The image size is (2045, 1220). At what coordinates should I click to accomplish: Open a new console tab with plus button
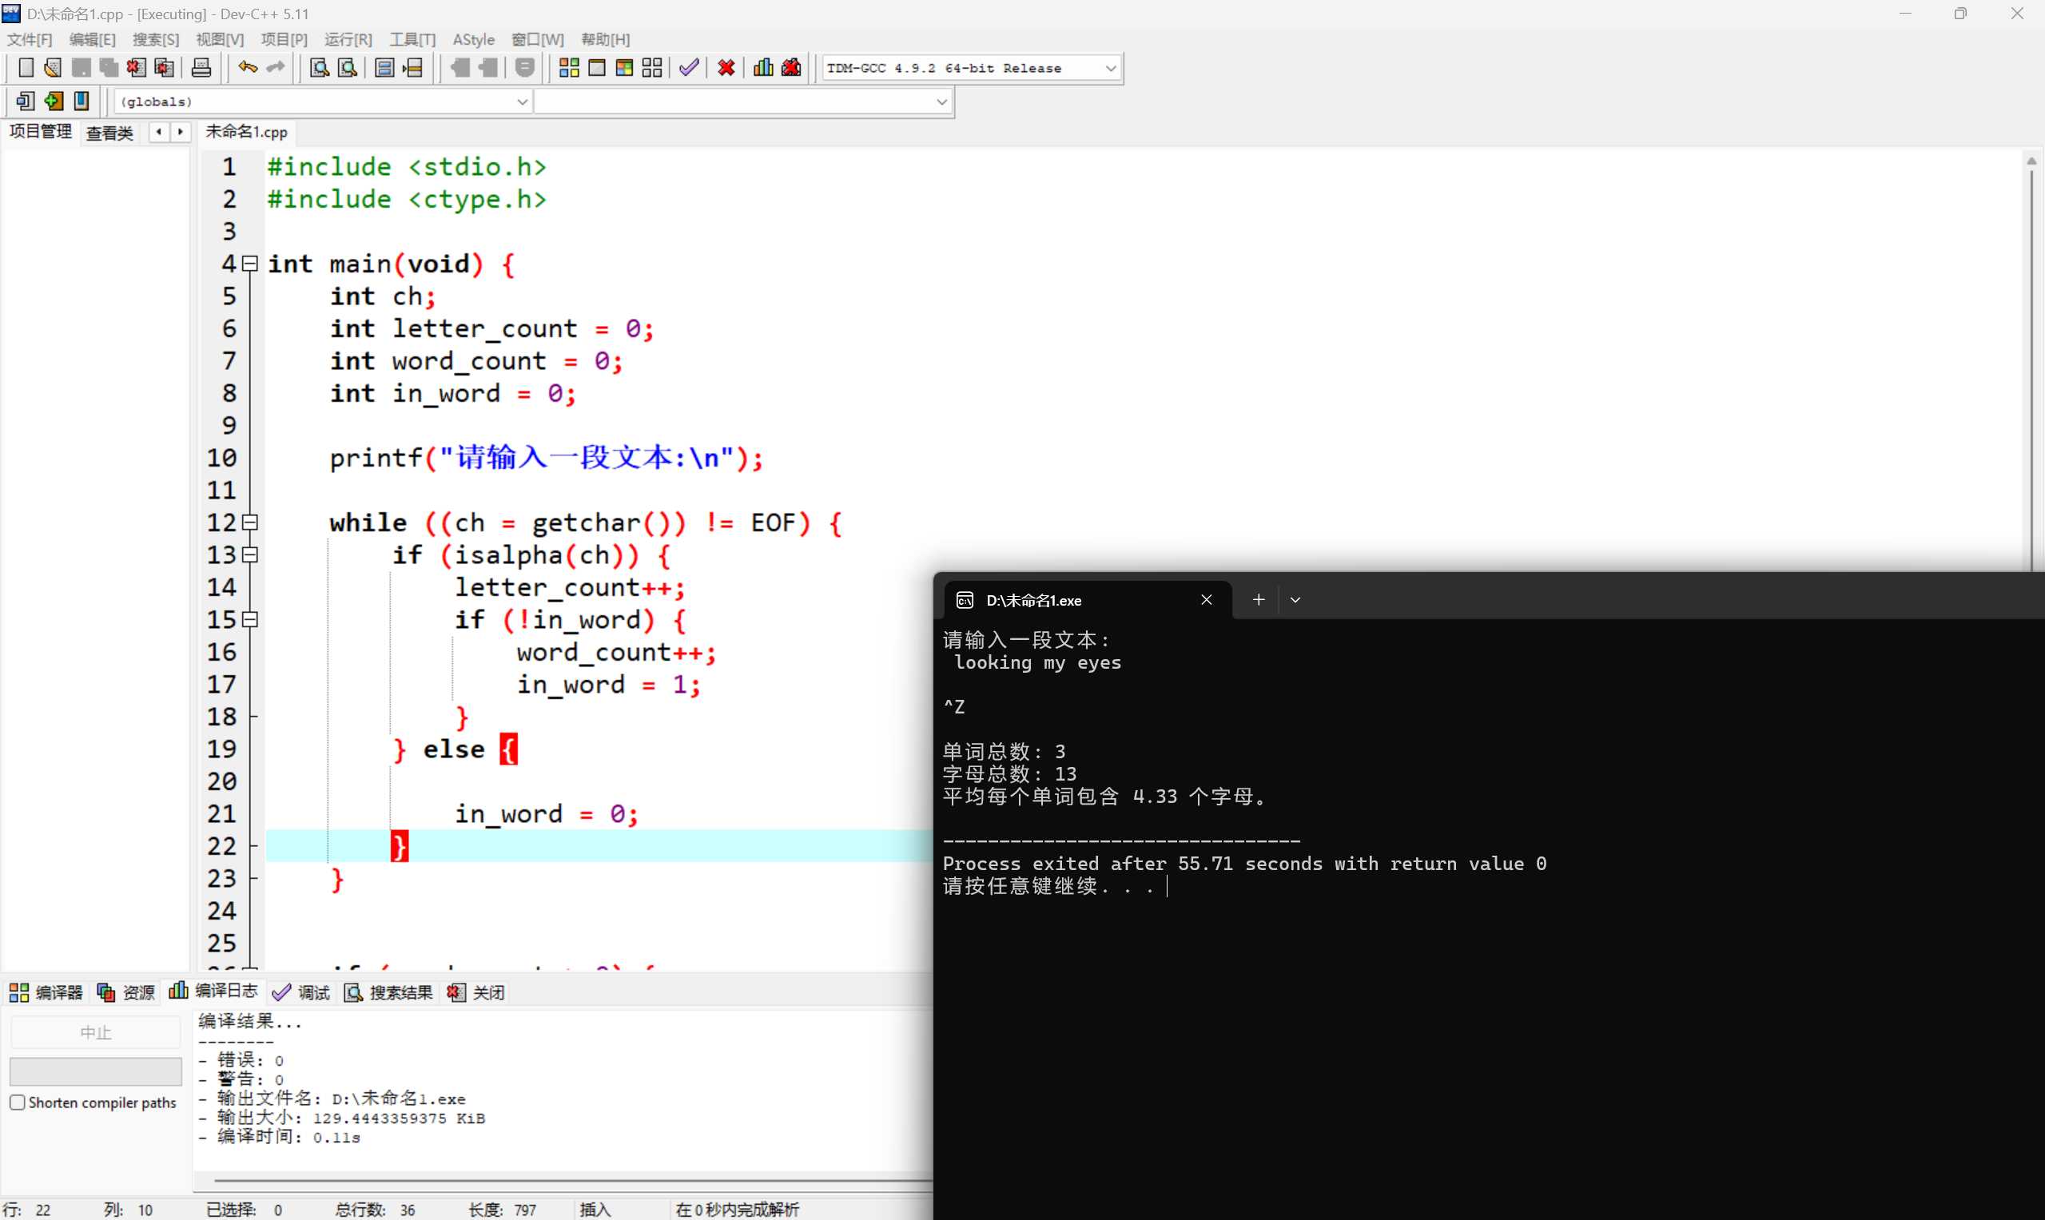coord(1258,600)
